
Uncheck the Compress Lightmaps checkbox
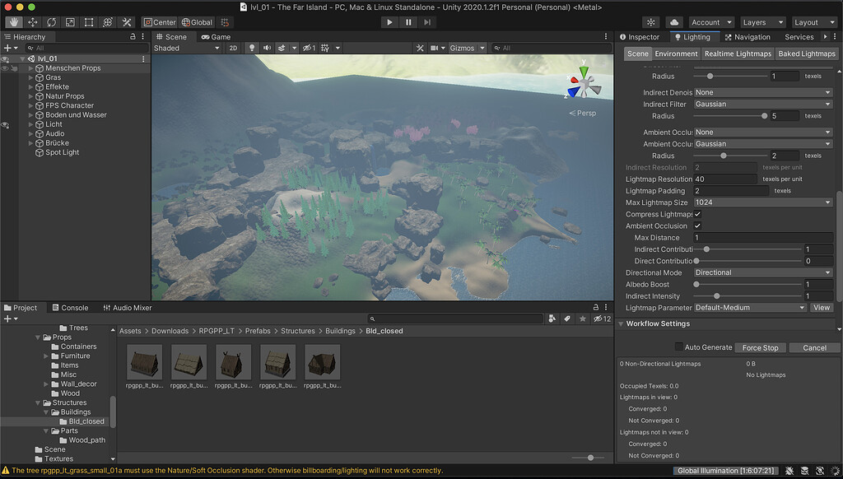(696, 214)
